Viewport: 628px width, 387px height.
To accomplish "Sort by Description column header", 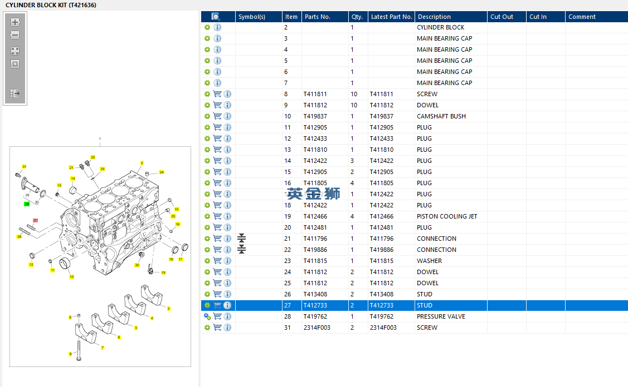I will [x=451, y=17].
